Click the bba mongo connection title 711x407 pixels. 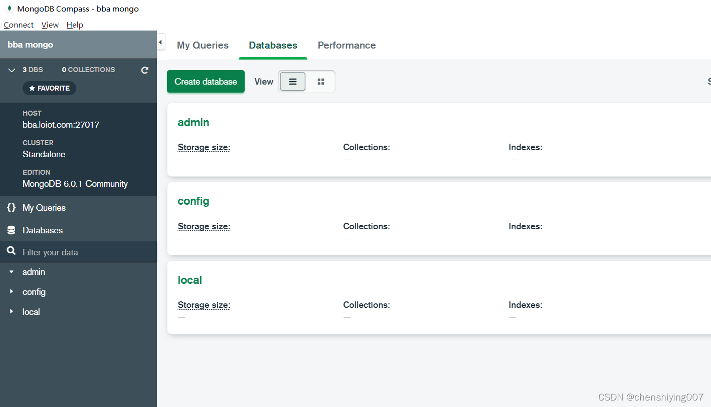coord(30,45)
